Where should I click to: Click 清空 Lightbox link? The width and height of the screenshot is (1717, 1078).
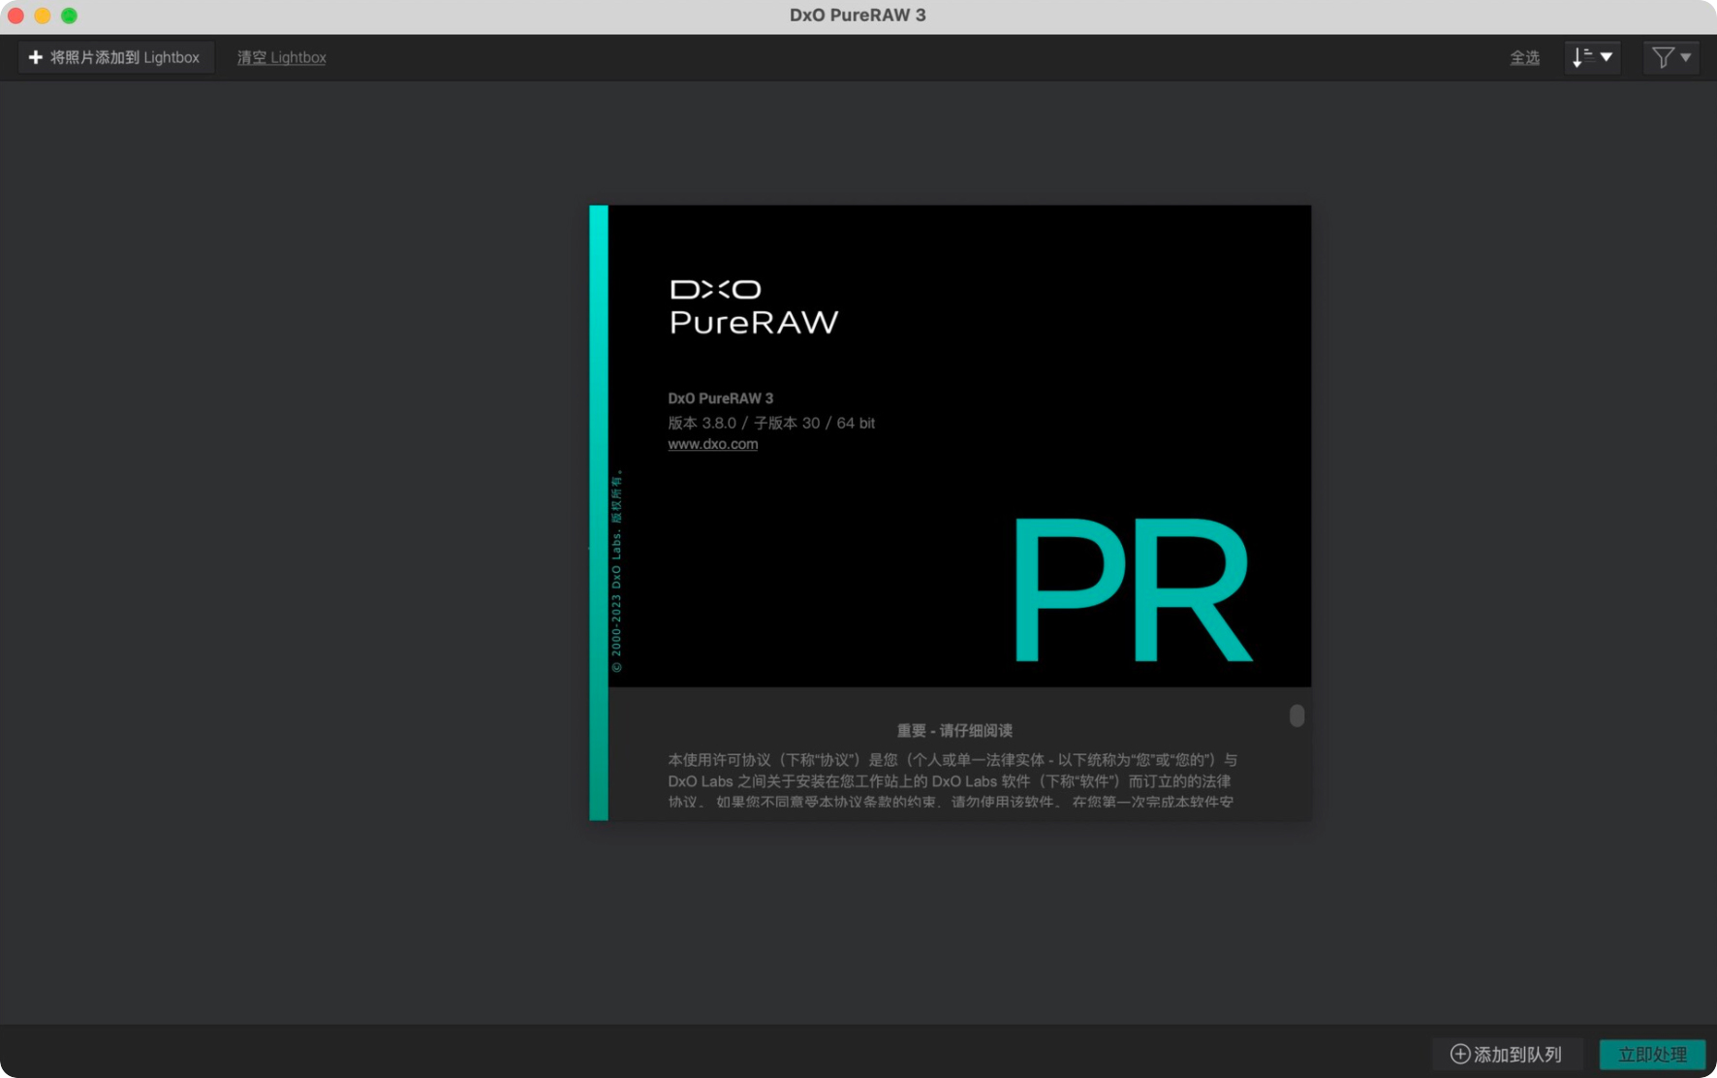point(281,57)
